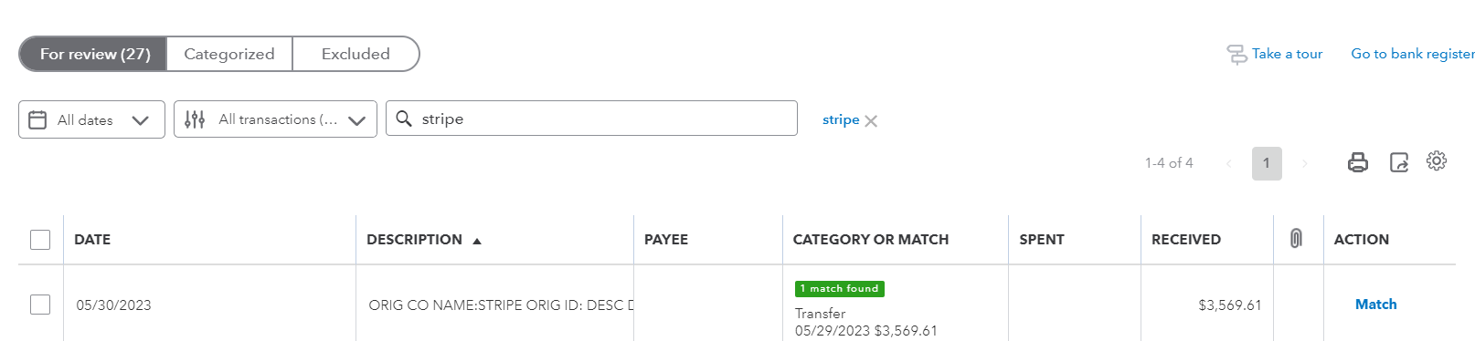Check the 05/30/2023 transaction checkbox
The width and height of the screenshot is (1475, 341).
point(40,305)
